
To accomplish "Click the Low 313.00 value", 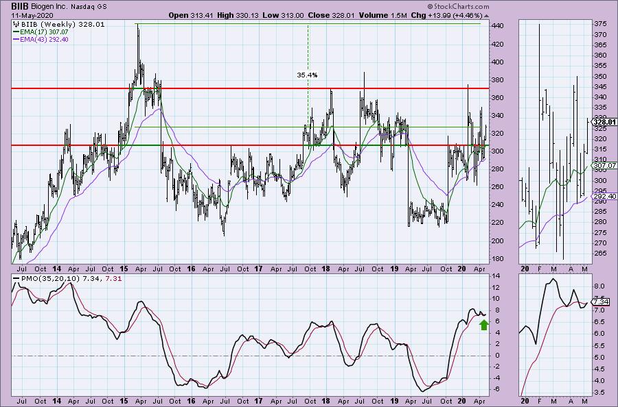I will click(283, 15).
